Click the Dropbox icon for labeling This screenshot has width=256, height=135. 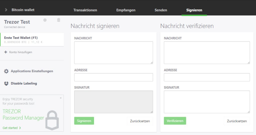[6, 84]
